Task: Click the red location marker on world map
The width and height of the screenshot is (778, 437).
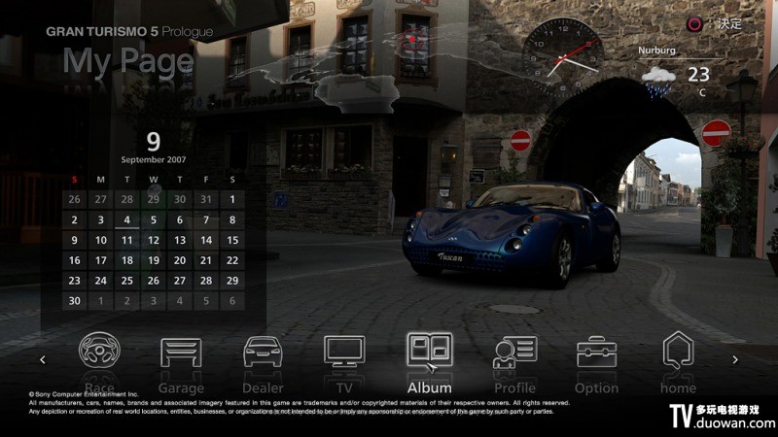Action: [x=411, y=40]
